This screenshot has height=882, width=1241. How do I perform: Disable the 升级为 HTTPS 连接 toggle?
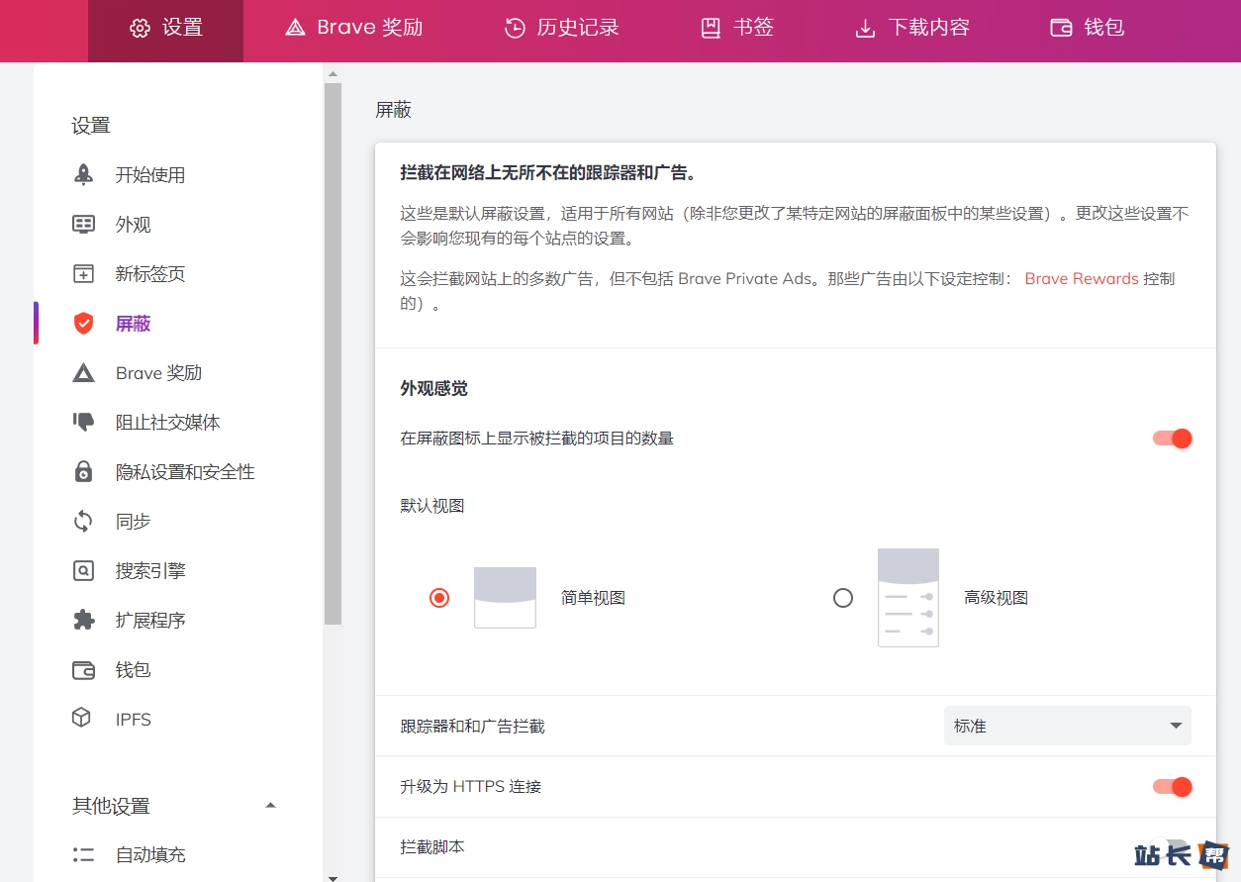1172,787
